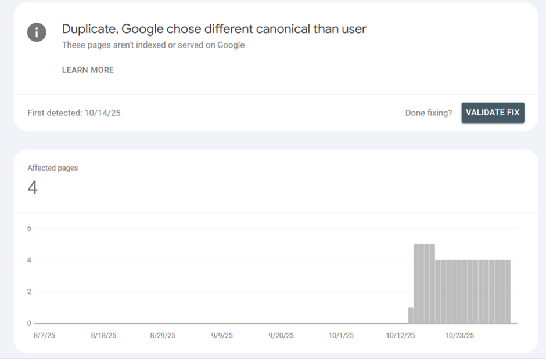
Task: Click the 8/18/25 date on the axis
Action: coord(104,336)
